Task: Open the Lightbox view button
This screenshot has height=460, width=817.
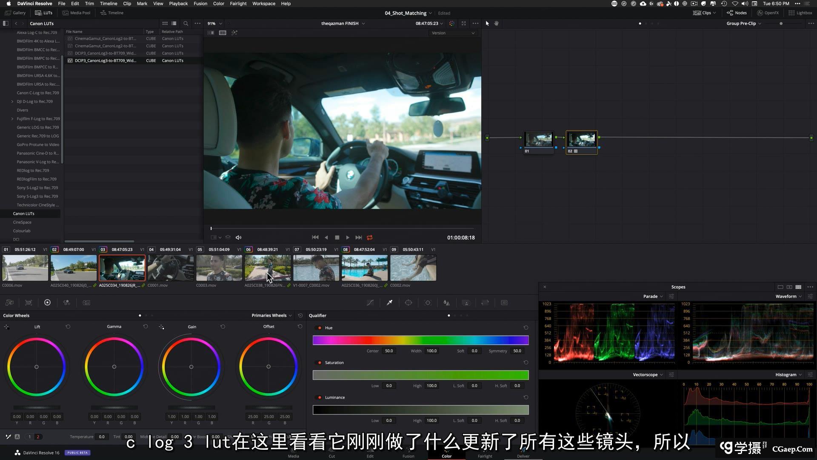Action: point(800,13)
